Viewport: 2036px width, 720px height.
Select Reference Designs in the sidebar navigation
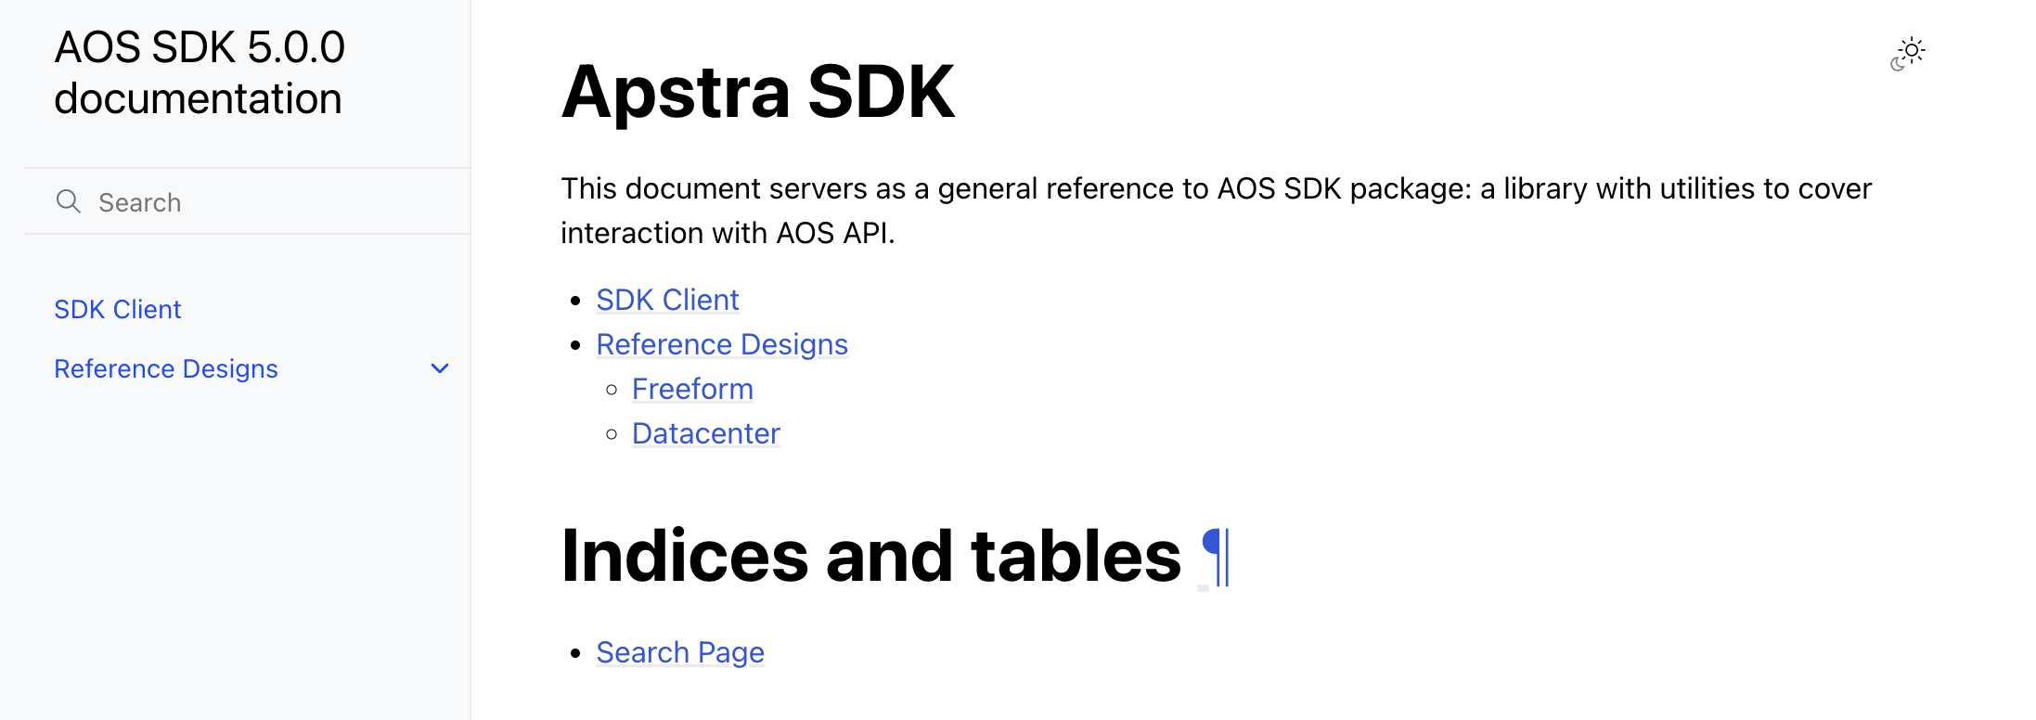(x=166, y=368)
